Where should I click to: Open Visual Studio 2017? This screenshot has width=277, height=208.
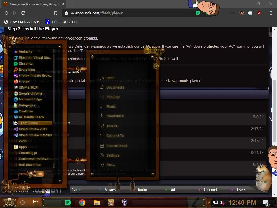(x=30, y=129)
